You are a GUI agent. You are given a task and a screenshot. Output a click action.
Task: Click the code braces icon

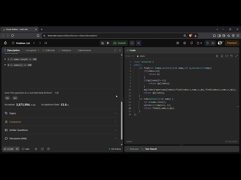coord(227,56)
